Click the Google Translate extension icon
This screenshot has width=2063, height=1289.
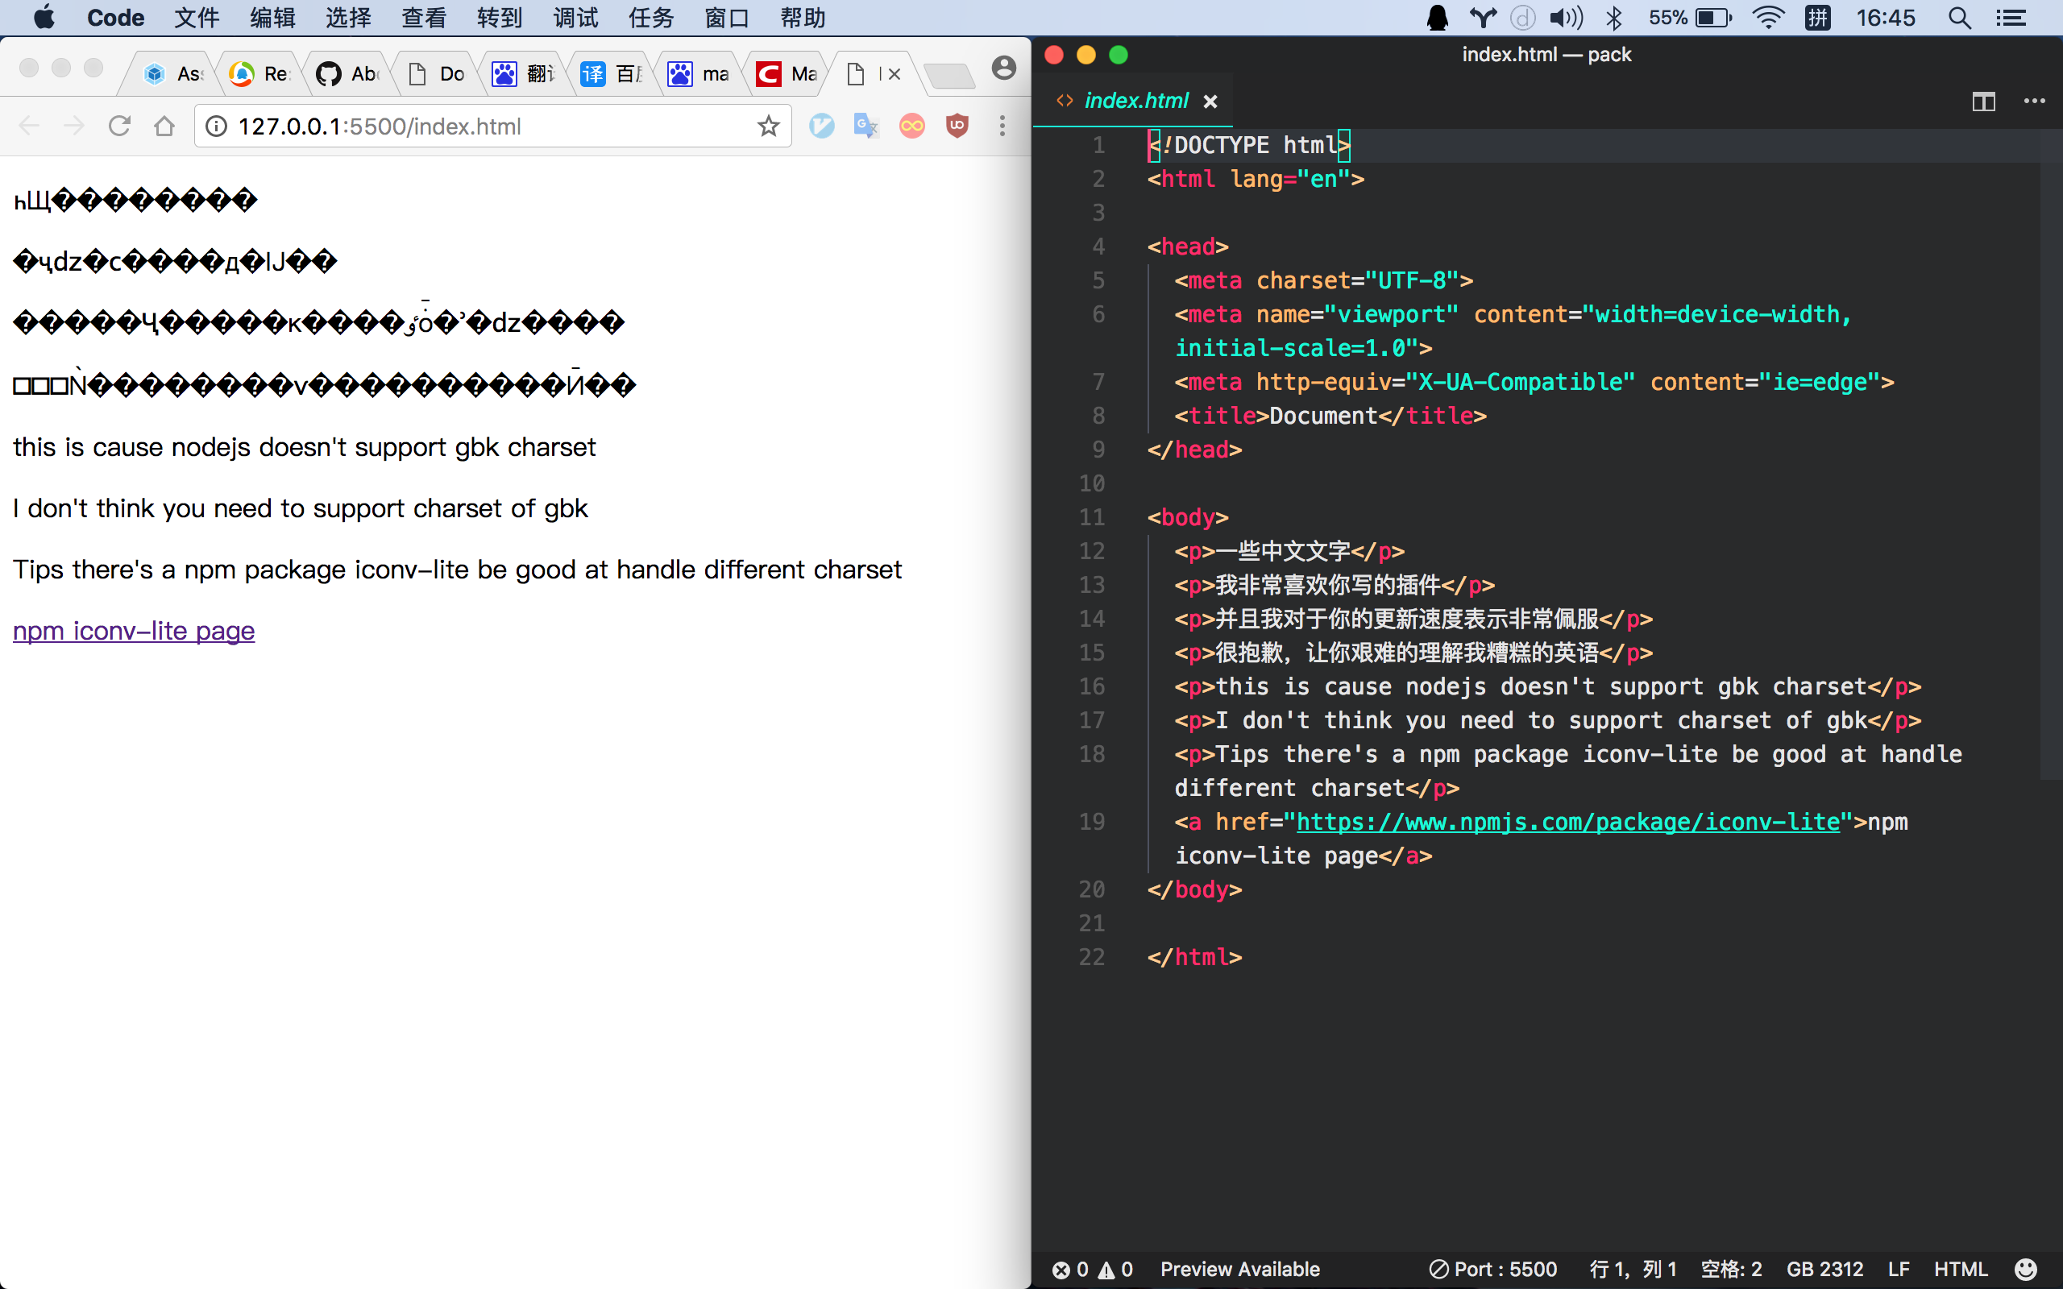click(866, 126)
